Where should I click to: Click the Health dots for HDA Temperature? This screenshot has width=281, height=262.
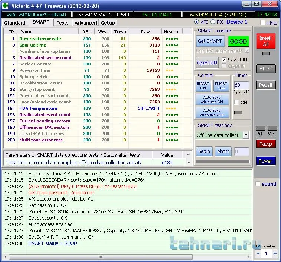[171, 108]
